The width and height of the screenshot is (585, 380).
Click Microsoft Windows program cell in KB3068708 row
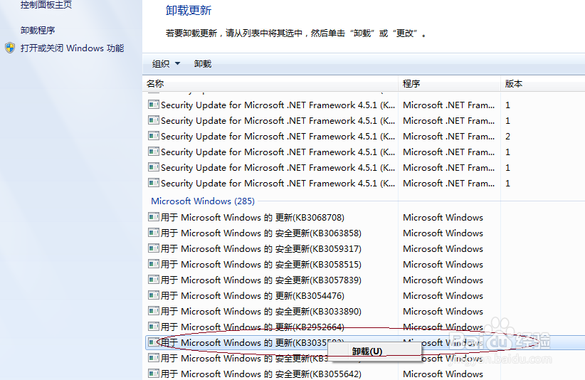(443, 217)
